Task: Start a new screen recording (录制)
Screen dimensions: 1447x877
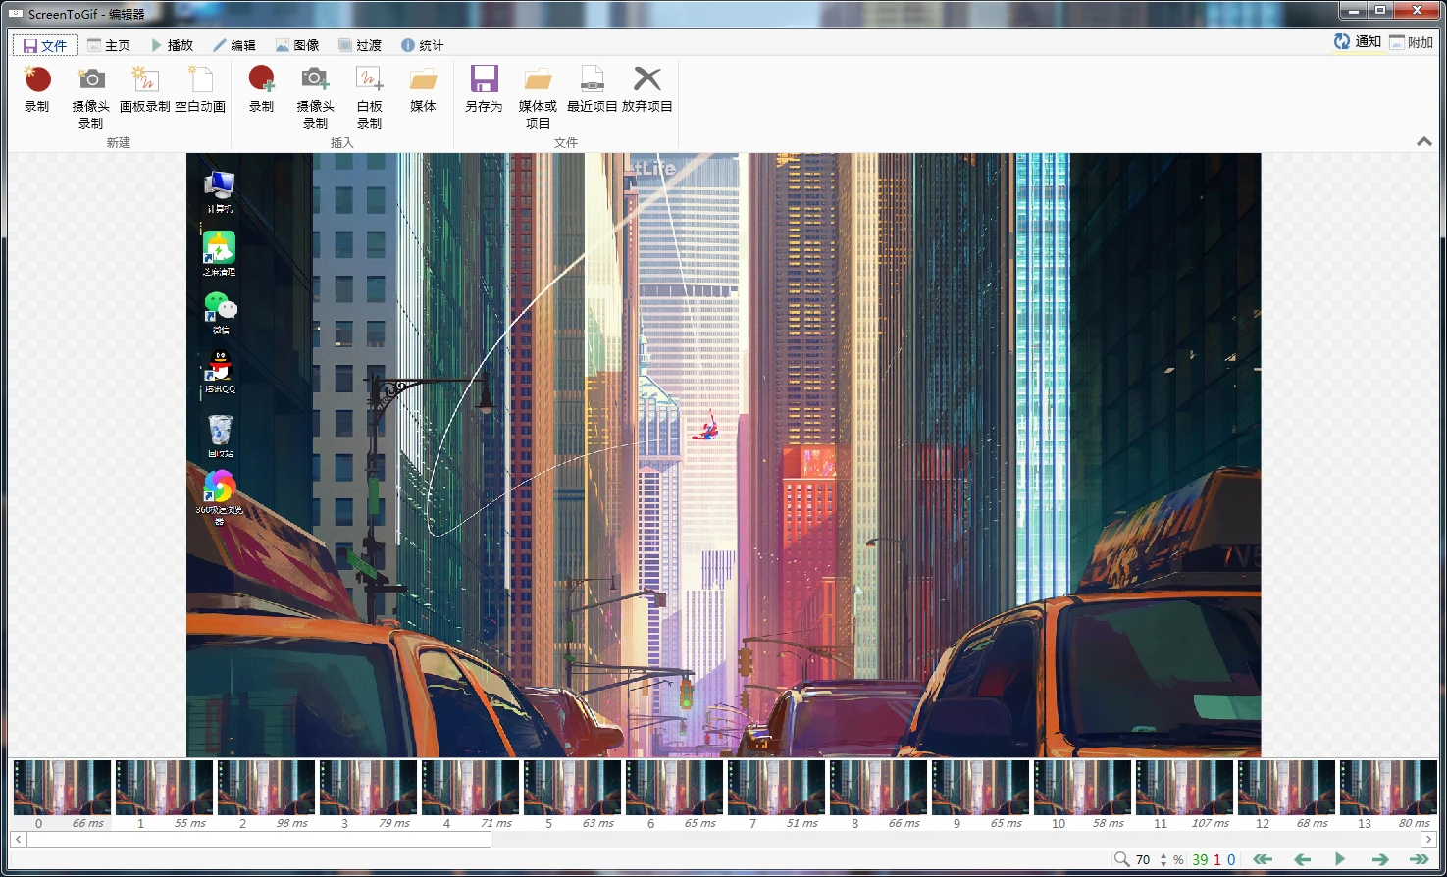Action: click(37, 89)
